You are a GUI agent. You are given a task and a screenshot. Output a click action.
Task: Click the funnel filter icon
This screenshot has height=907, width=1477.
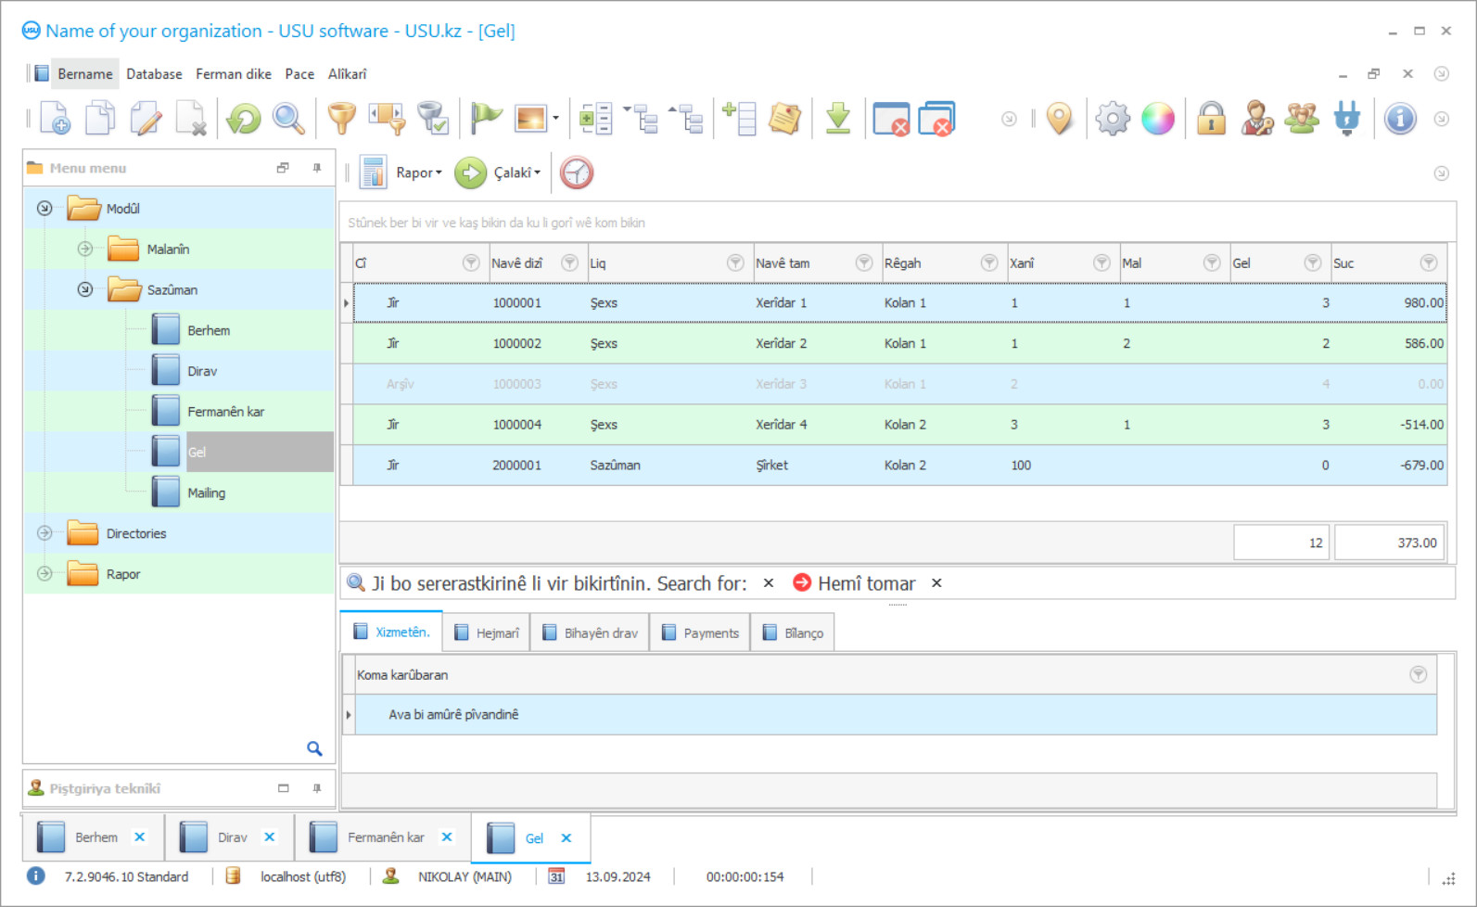coord(341,119)
